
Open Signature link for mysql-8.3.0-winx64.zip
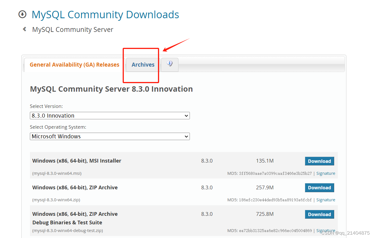coord(326,200)
